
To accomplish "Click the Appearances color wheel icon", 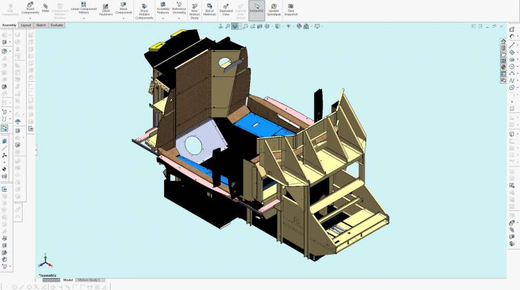I will coord(503,67).
